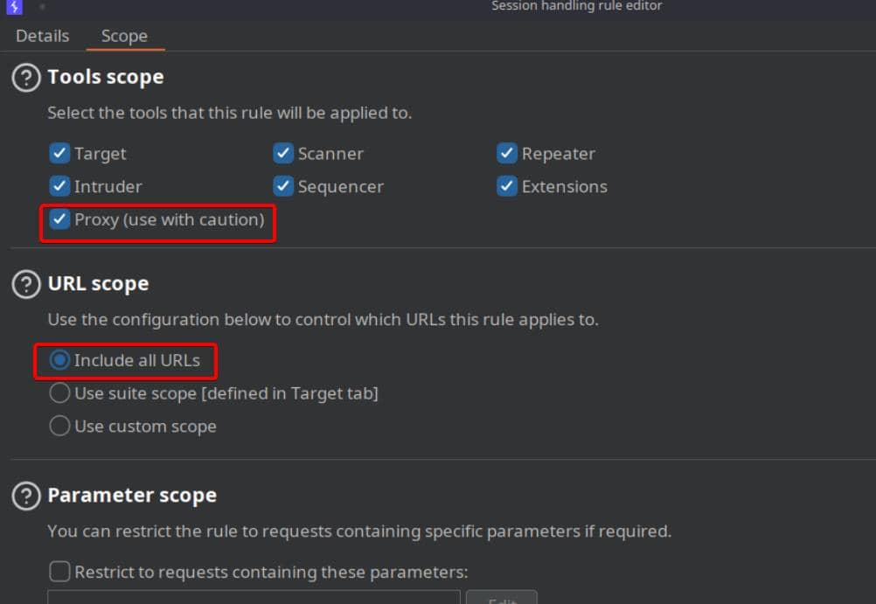This screenshot has width=876, height=604.
Task: Toggle the Repeater tool checkbox
Action: 507,154
